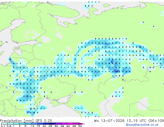Click the 45–50 mm legend color swatch
The height and width of the screenshot is (127, 164).
click(x=76, y=124)
